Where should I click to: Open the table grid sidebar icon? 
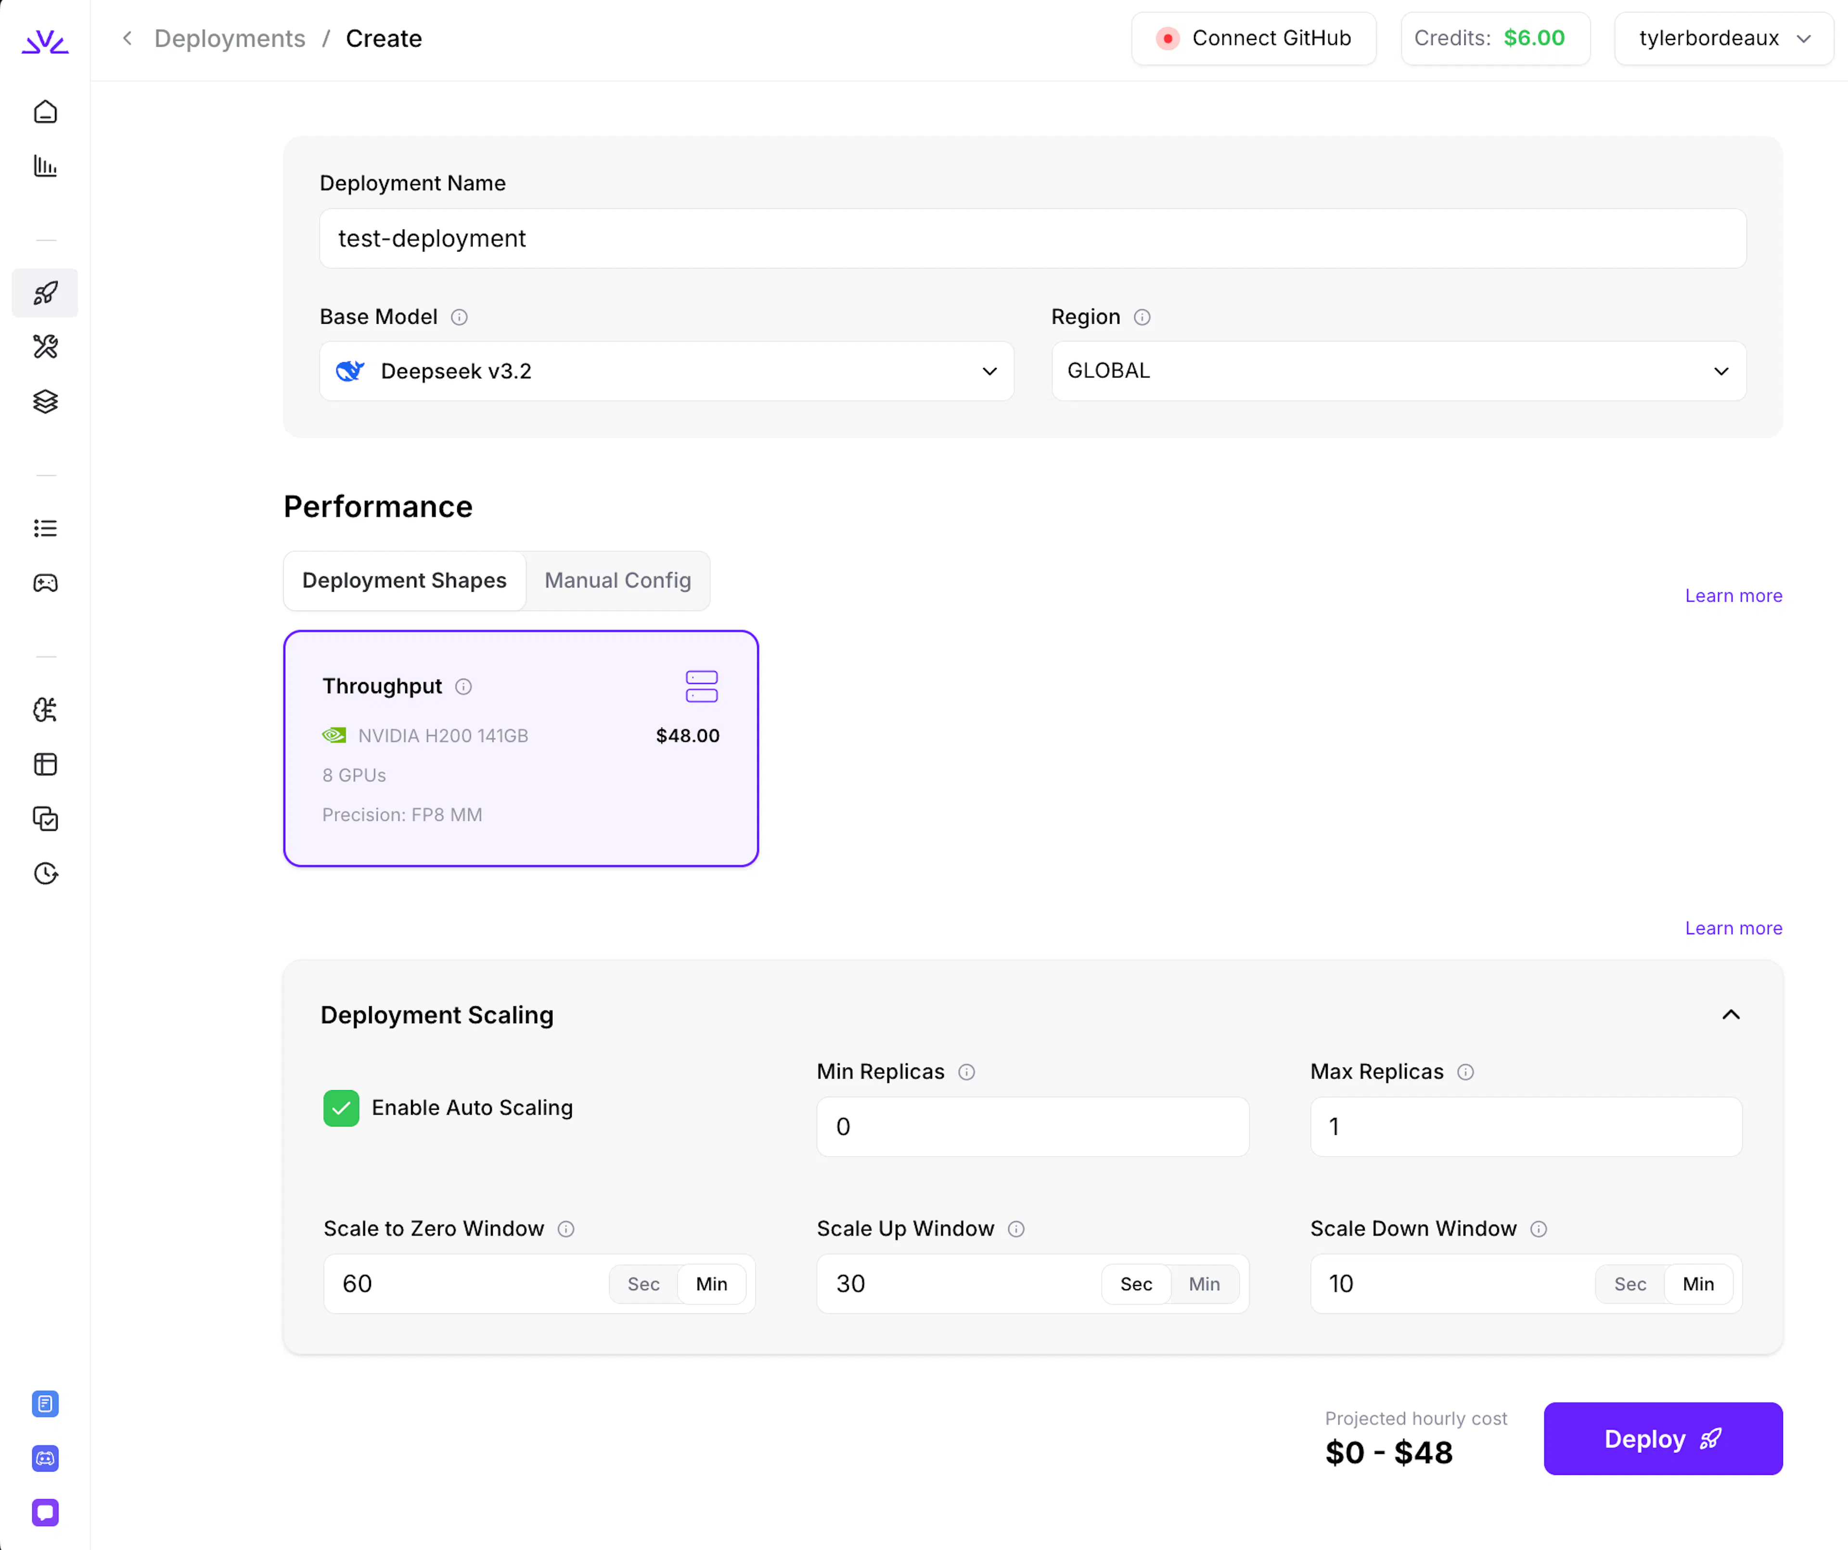point(45,764)
